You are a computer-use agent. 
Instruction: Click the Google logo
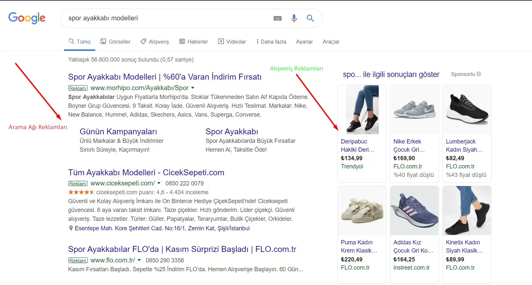[x=27, y=18]
